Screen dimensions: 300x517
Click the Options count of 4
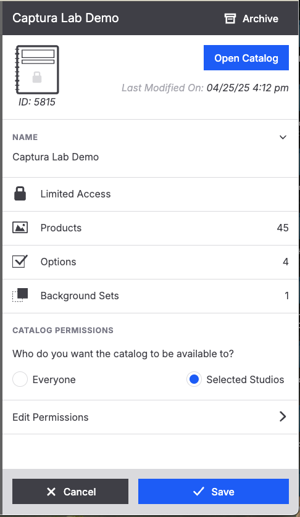[285, 262]
